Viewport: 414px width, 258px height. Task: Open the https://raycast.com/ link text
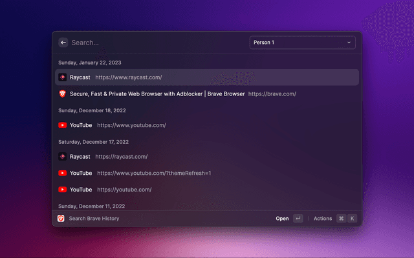[122, 156]
